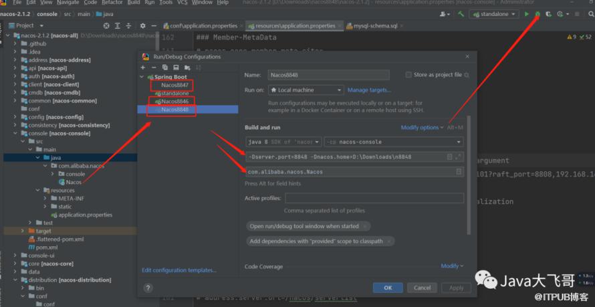Click the Debug bug icon in toolbar
The width and height of the screenshot is (595, 307).
click(537, 13)
